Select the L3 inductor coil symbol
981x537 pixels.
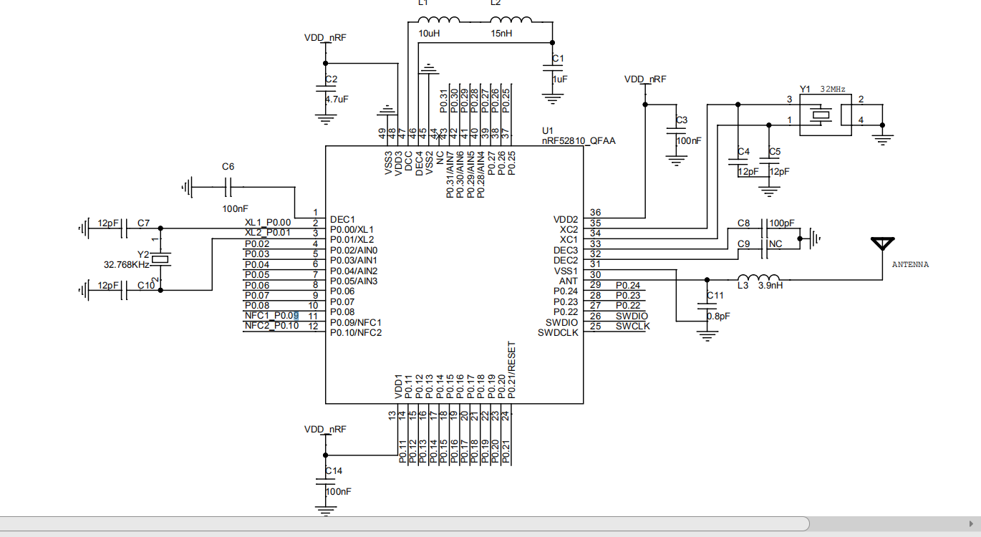pos(759,279)
